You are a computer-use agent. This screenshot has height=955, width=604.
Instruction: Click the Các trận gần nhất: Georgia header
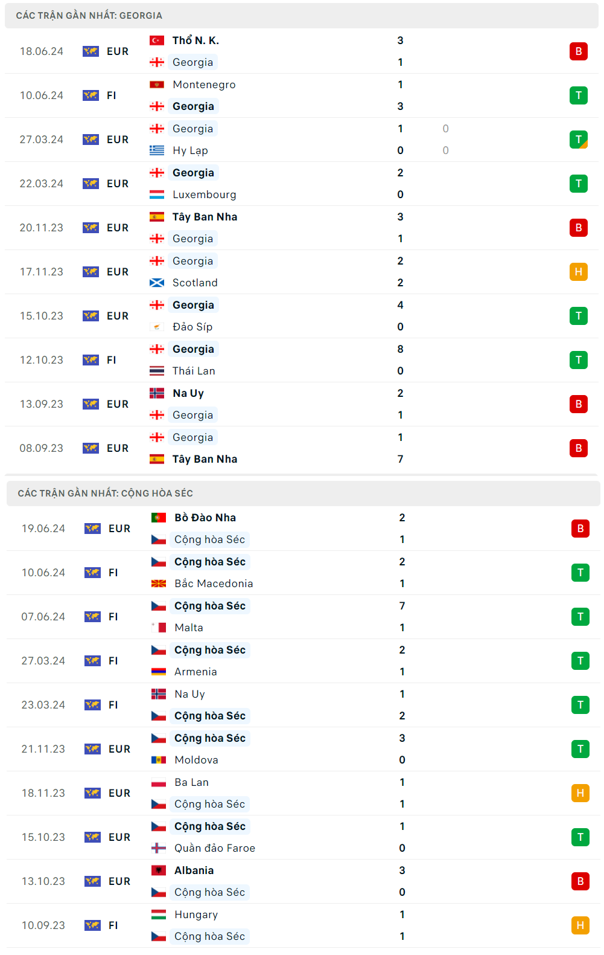pyautogui.click(x=89, y=16)
